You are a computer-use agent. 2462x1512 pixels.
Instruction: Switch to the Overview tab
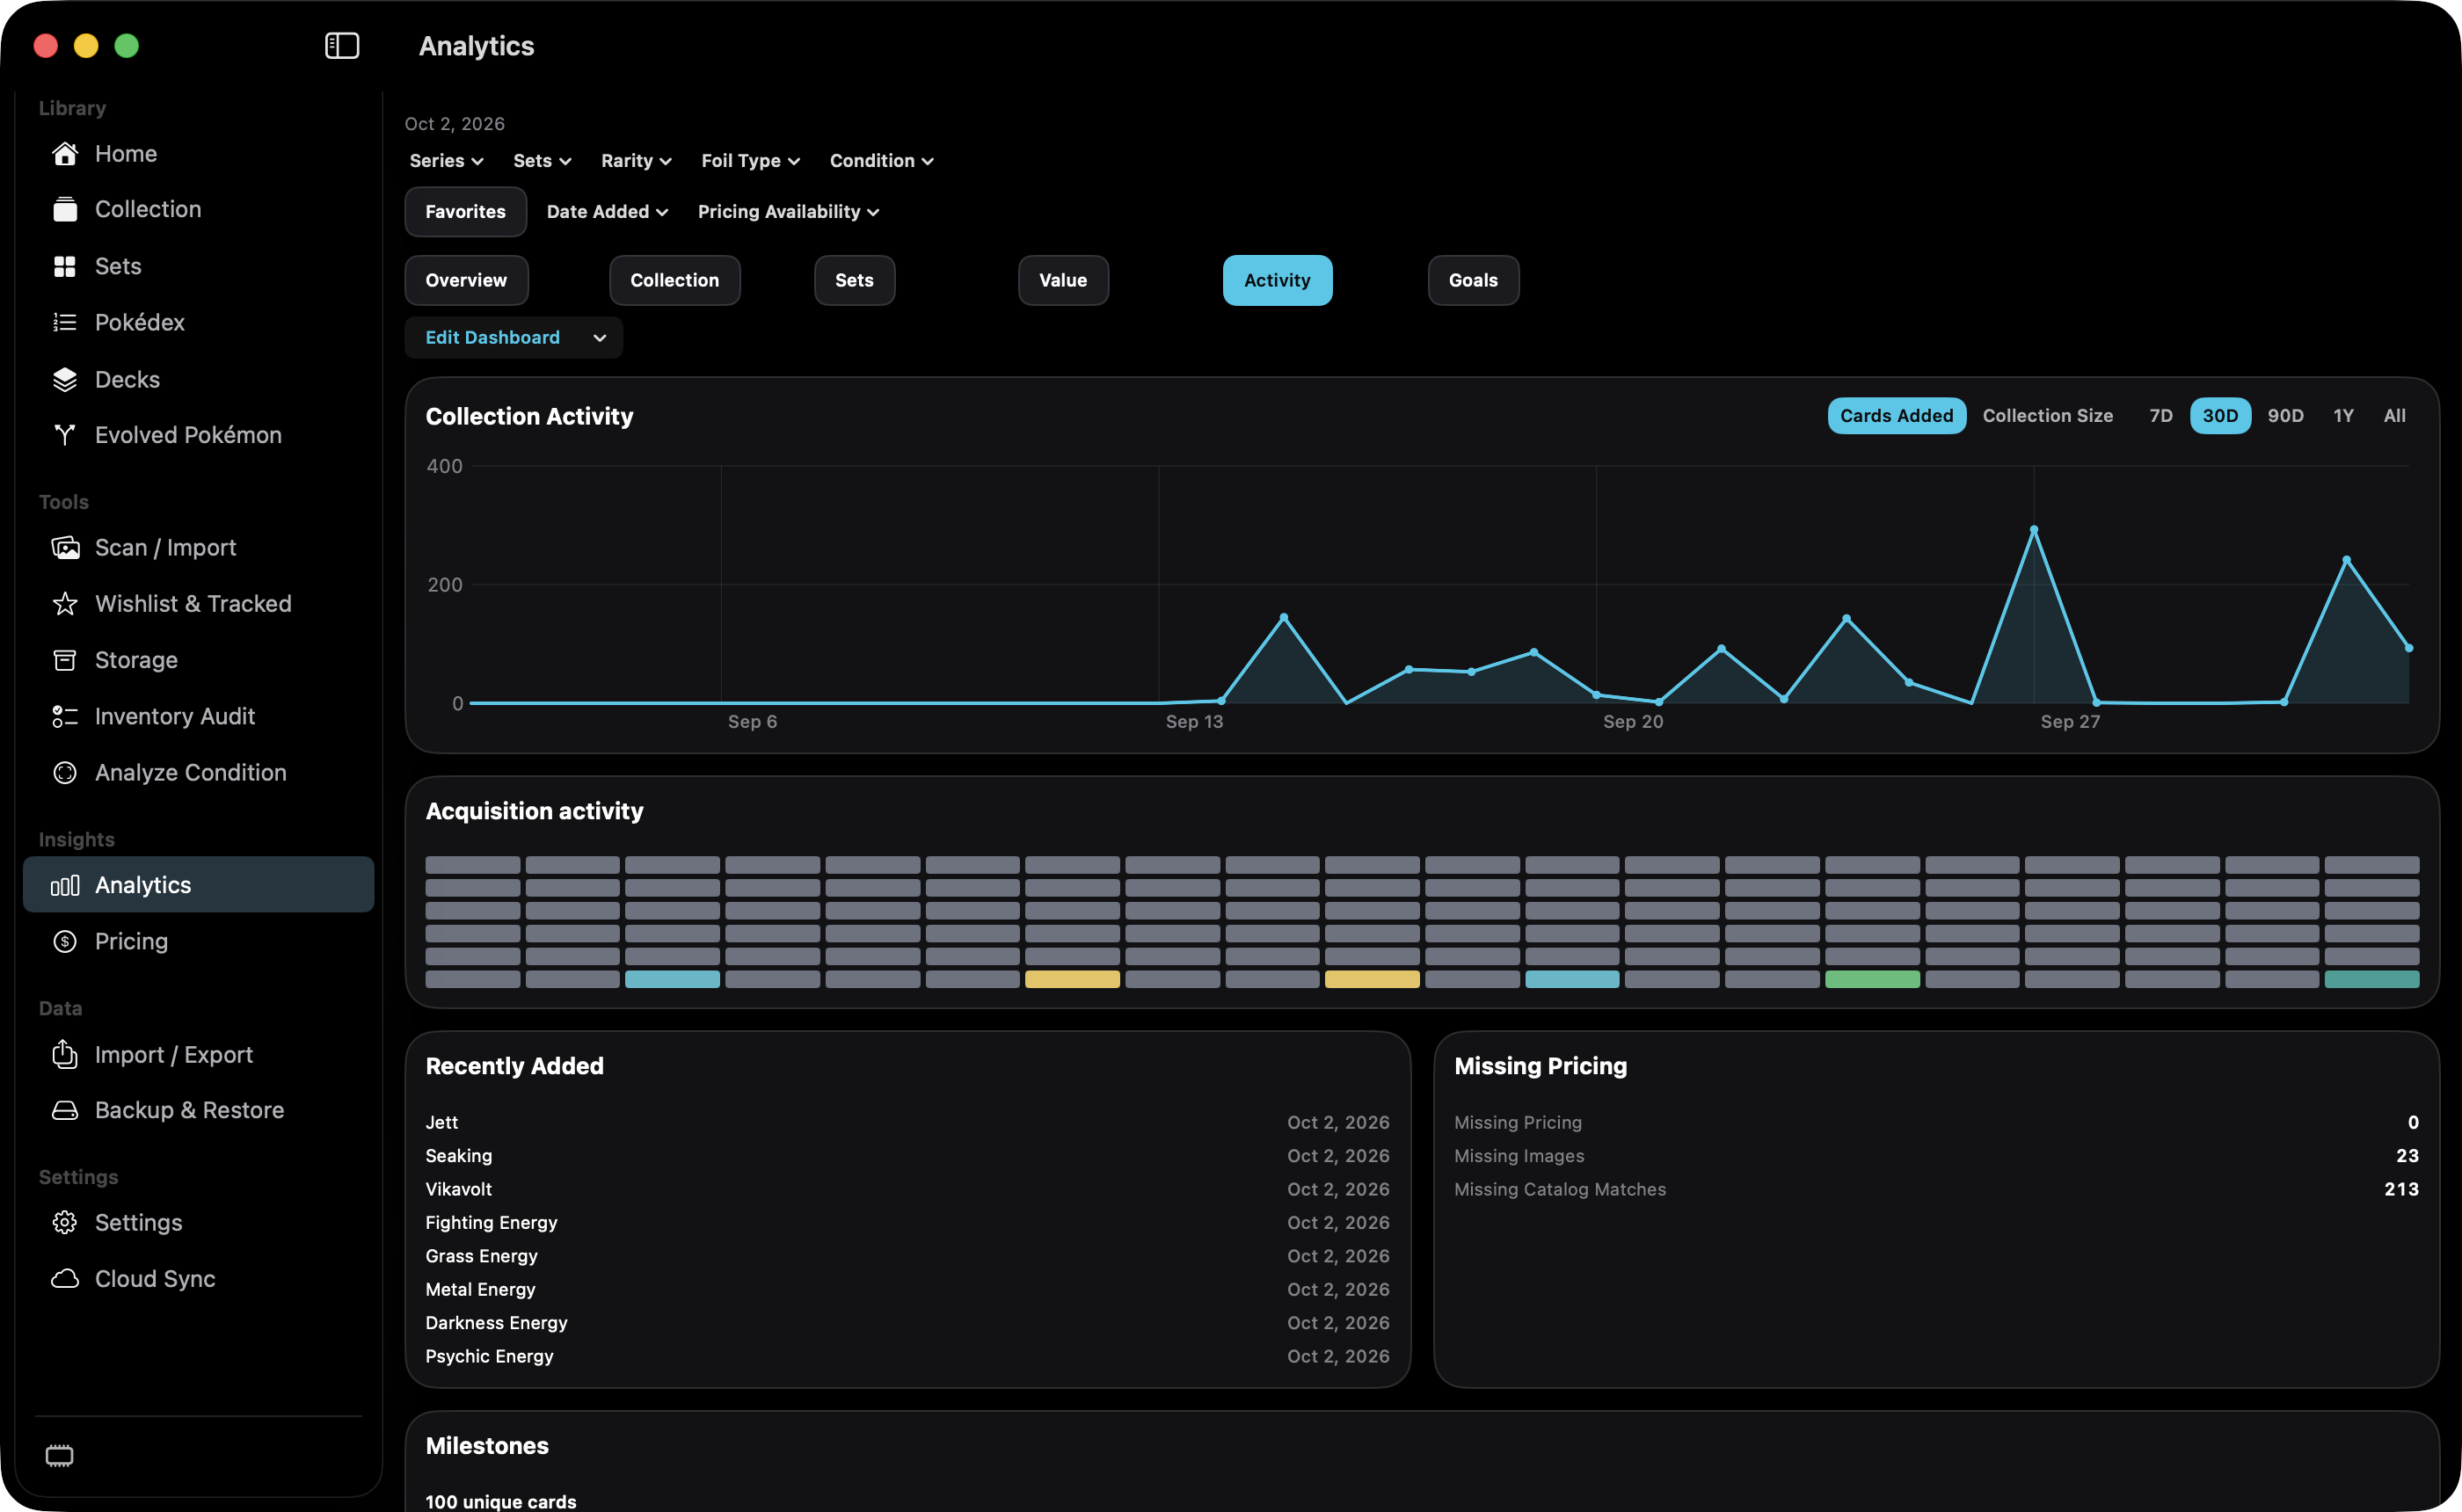click(x=466, y=281)
